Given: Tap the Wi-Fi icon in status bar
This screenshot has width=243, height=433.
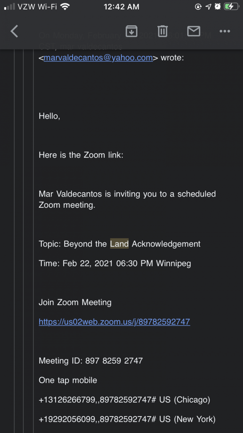Looking at the screenshot, I should (x=65, y=7).
